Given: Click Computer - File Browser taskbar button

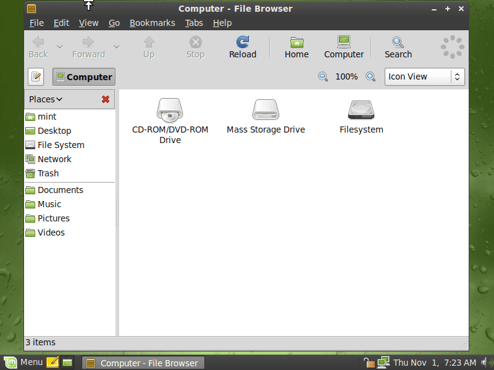Looking at the screenshot, I should pos(143,363).
